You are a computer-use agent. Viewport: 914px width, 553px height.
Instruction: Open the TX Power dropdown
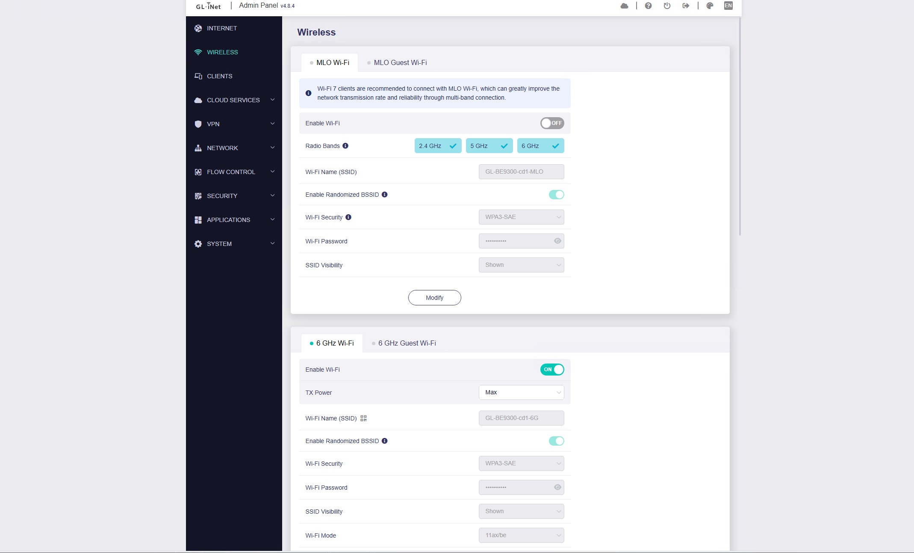click(x=521, y=392)
